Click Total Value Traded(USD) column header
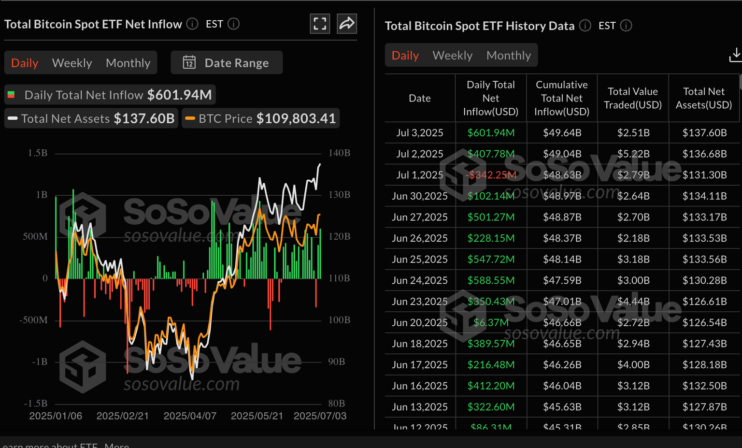Screen dimensions: 742x448 click(x=633, y=98)
